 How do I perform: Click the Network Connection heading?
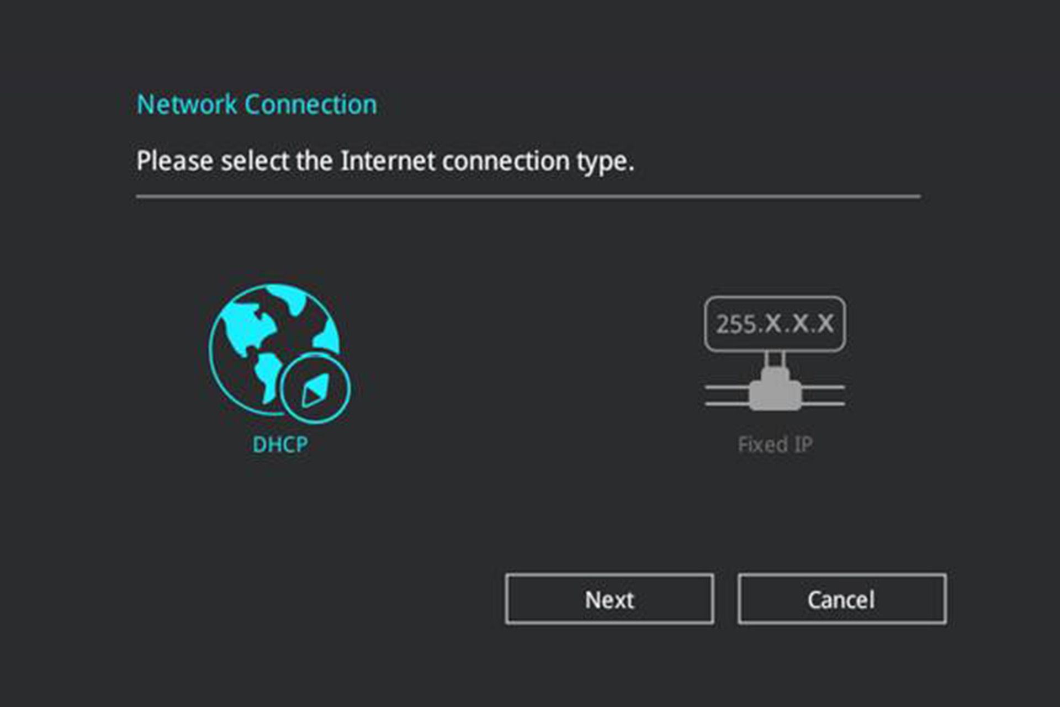point(257,104)
